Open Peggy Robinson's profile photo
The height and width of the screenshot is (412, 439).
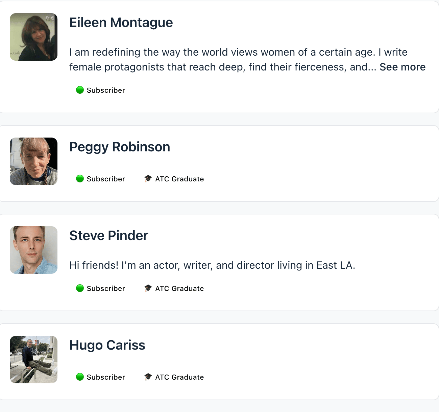[x=33, y=161]
